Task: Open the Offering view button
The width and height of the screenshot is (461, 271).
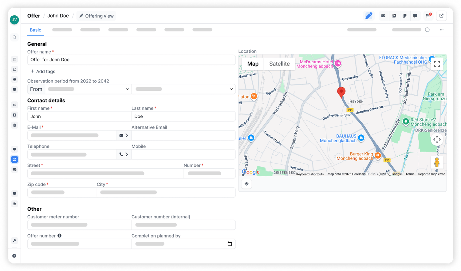Action: tap(96, 16)
